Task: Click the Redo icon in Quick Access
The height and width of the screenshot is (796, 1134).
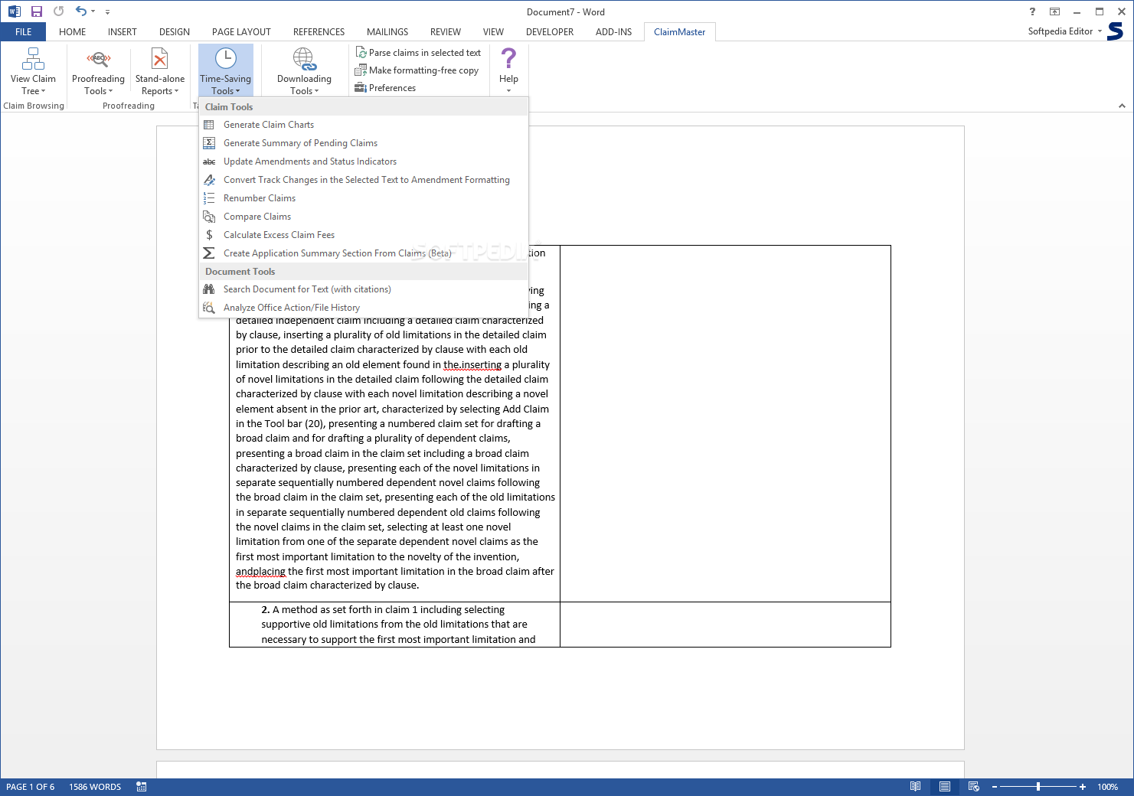Action: (59, 11)
